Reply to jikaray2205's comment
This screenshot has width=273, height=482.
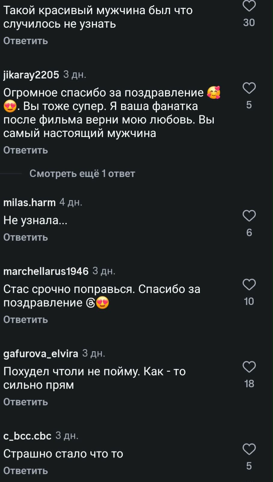[26, 150]
